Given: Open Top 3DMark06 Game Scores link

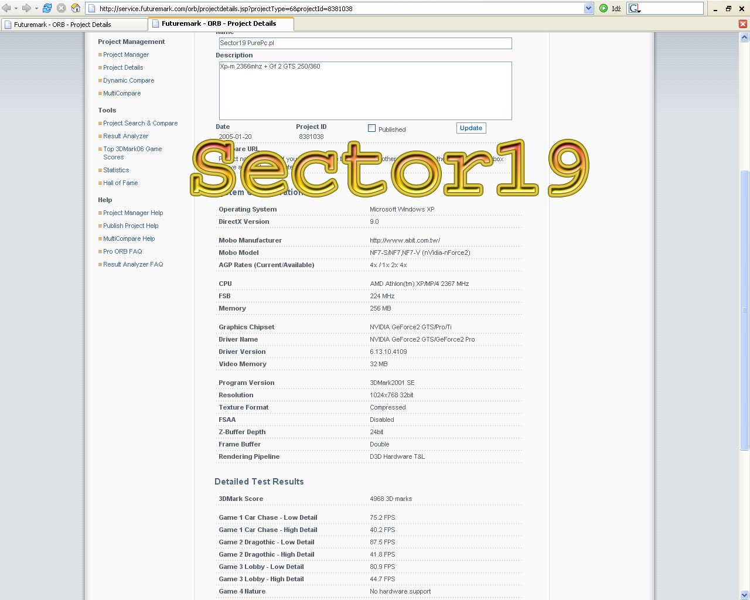Looking at the screenshot, I should [x=132, y=153].
